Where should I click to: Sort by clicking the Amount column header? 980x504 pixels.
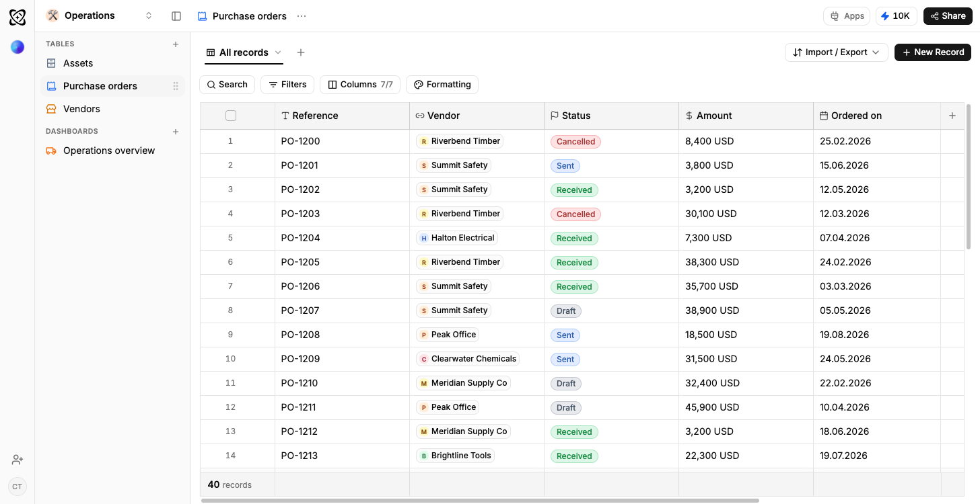[x=746, y=116]
